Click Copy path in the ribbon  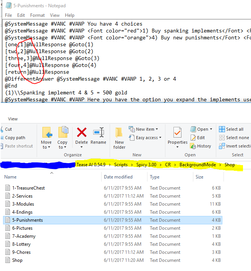(x=13, y=138)
